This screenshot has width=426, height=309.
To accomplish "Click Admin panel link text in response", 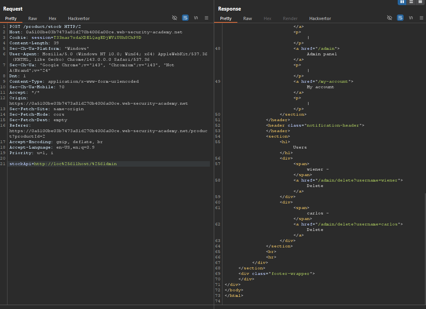I will pyautogui.click(x=322, y=54).
